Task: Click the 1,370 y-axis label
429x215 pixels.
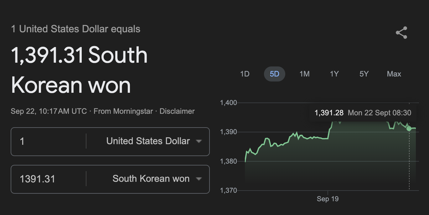Action: tap(229, 190)
